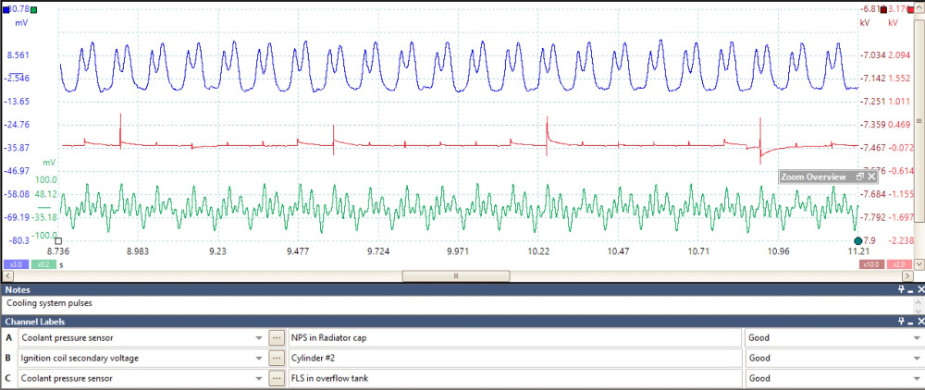925x390 pixels.
Task: Pin the Notes panel
Action: point(899,289)
